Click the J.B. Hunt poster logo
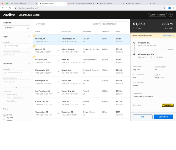Viewport: 176px width, 150px height. [167, 105]
